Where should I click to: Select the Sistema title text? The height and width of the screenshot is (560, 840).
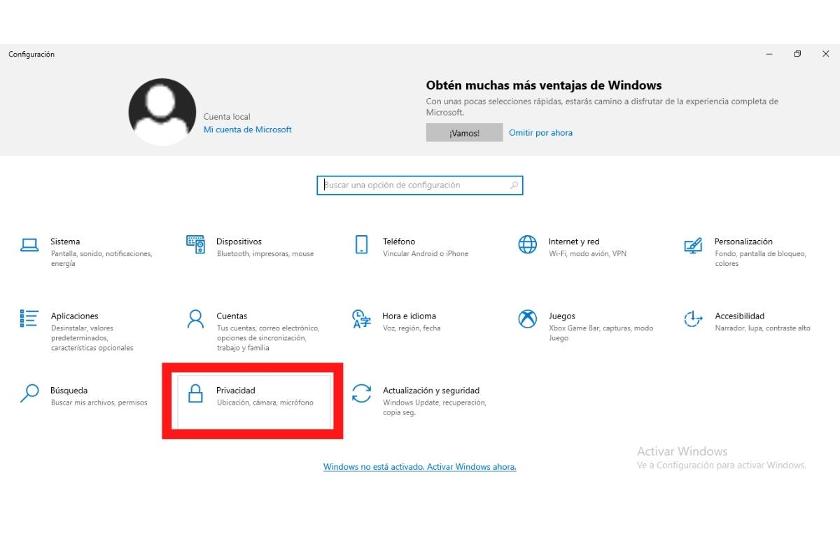click(x=65, y=241)
